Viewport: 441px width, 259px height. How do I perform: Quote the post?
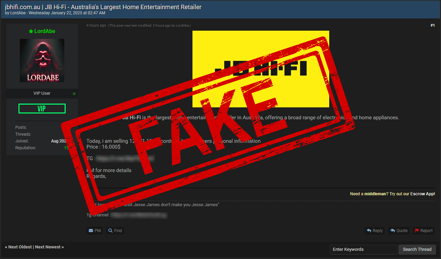point(399,231)
